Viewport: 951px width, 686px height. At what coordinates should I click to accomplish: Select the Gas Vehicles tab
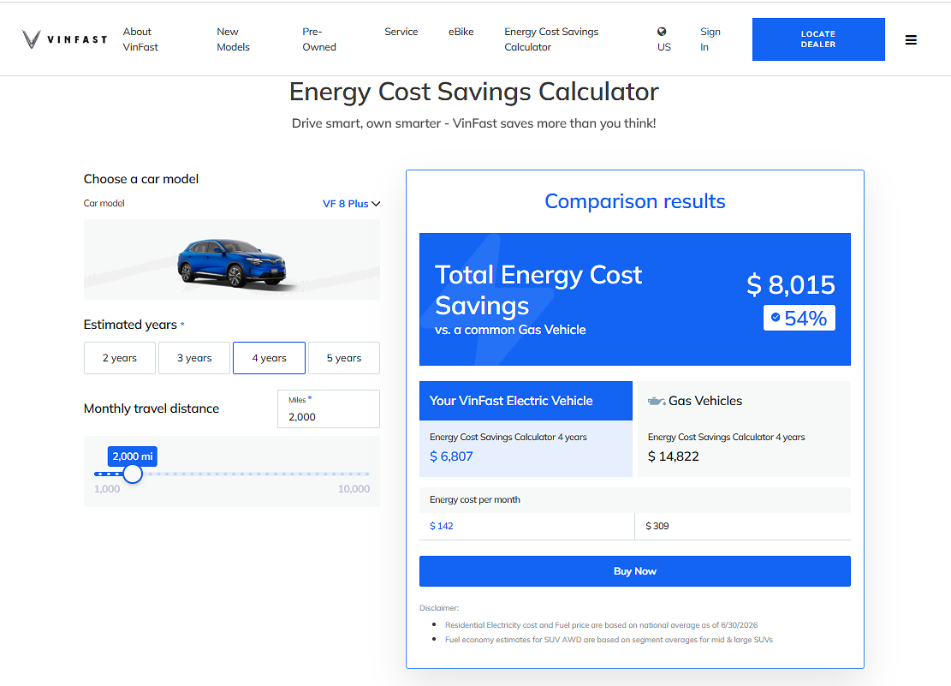(744, 401)
